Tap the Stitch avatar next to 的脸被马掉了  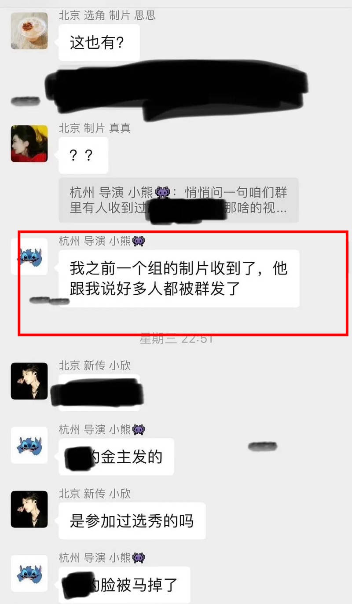click(x=29, y=574)
